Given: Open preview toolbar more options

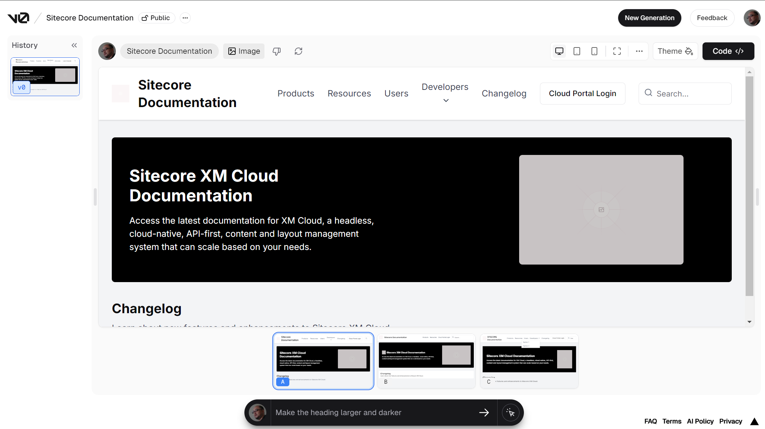Looking at the screenshot, I should coord(639,51).
